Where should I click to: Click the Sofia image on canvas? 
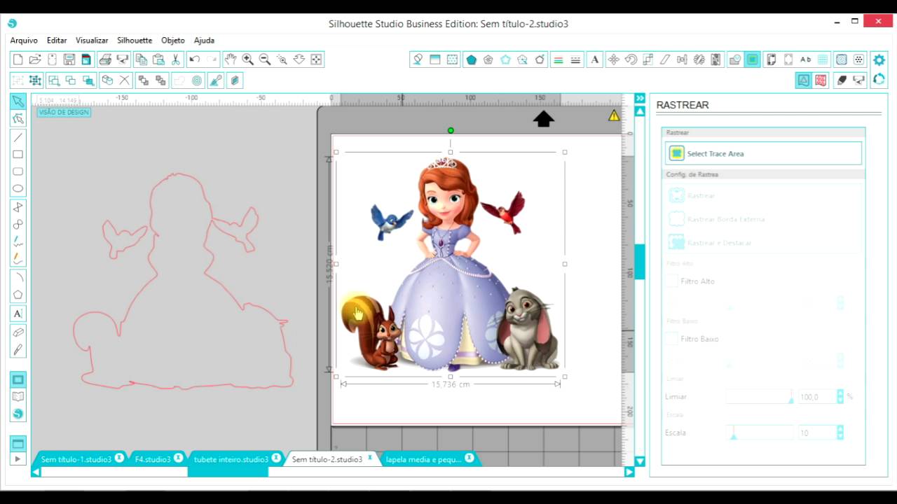[x=450, y=264]
